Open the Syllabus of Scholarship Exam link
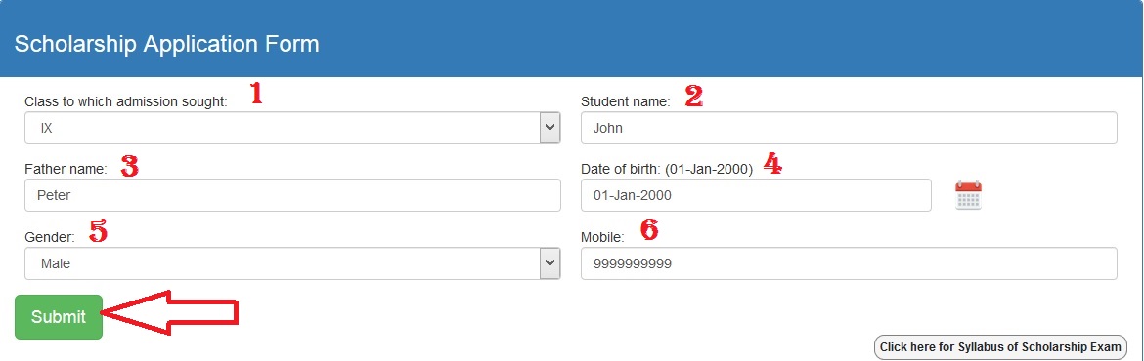Image resolution: width=1144 pixels, height=361 pixels. tap(999, 347)
